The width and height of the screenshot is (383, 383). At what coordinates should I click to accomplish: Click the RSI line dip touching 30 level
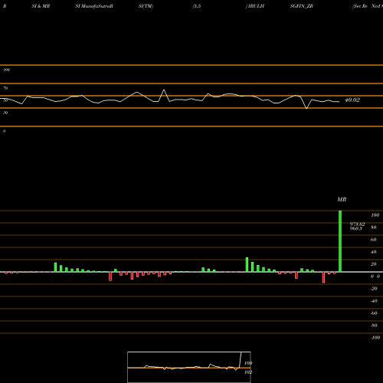(x=306, y=108)
